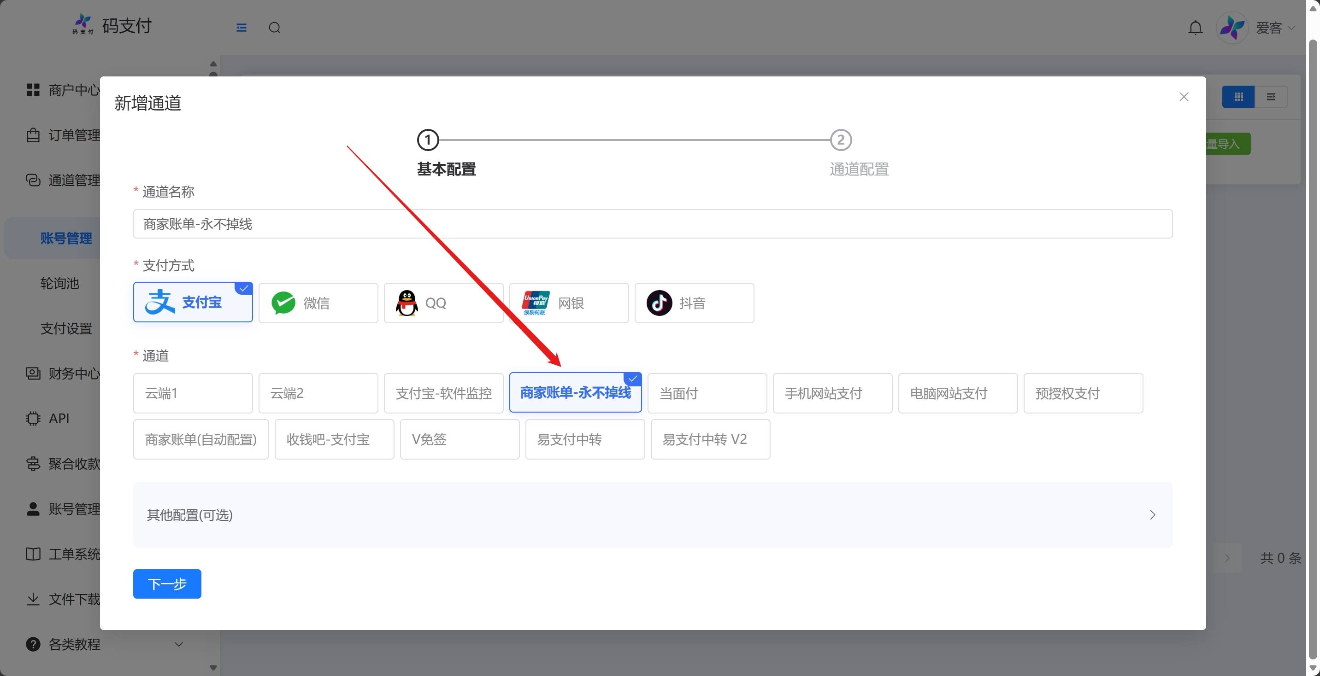Image resolution: width=1320 pixels, height=676 pixels.
Task: Select 微信 payment method
Action: coord(318,303)
